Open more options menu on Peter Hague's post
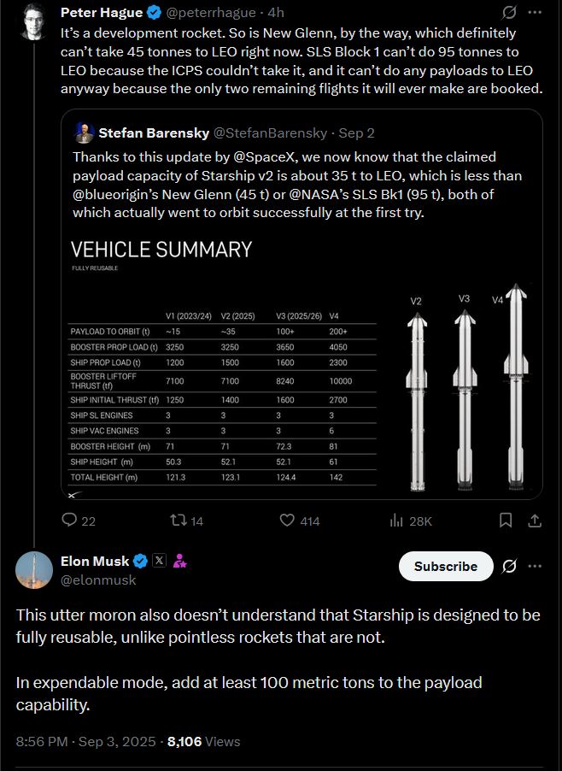This screenshot has height=771, width=562. (535, 13)
